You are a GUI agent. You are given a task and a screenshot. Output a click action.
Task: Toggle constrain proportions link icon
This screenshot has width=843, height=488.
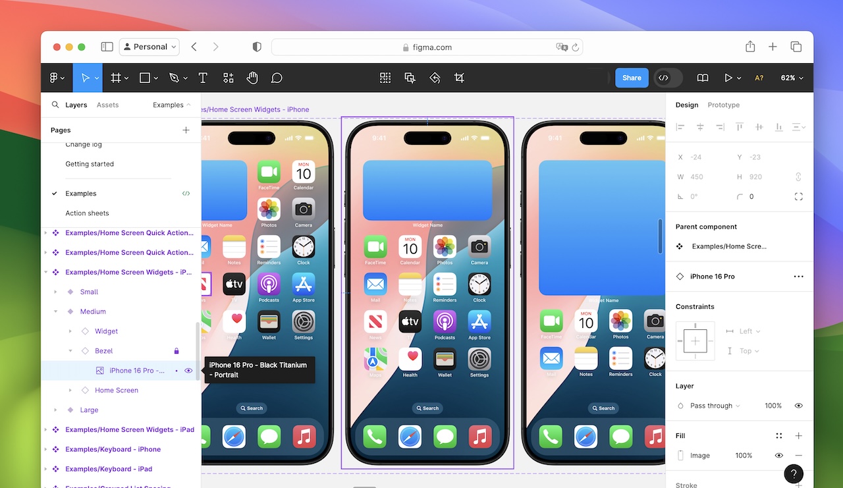(799, 176)
